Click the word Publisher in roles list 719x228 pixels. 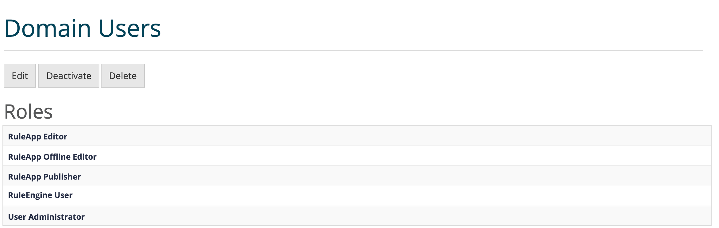tap(62, 177)
